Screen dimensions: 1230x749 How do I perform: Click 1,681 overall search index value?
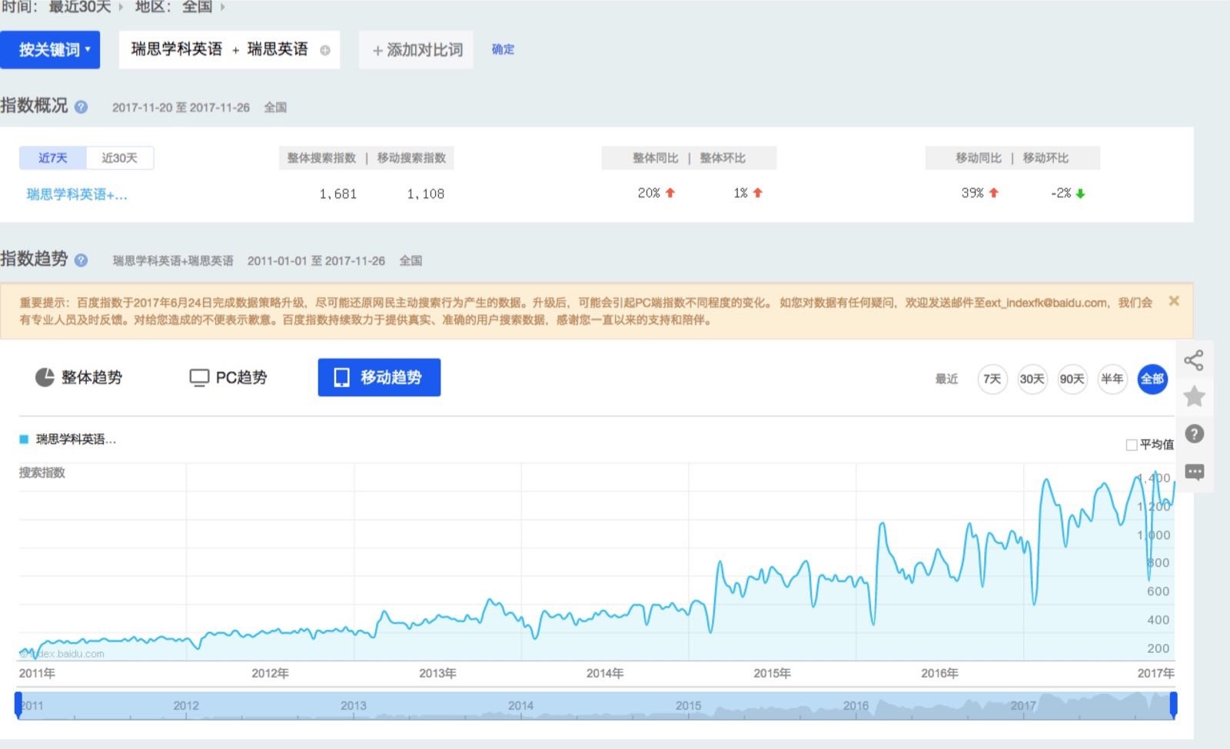338,194
